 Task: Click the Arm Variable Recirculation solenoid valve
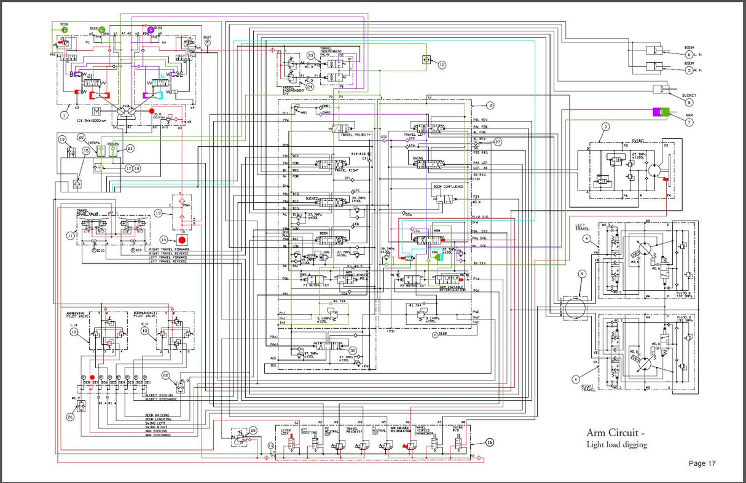[406, 443]
